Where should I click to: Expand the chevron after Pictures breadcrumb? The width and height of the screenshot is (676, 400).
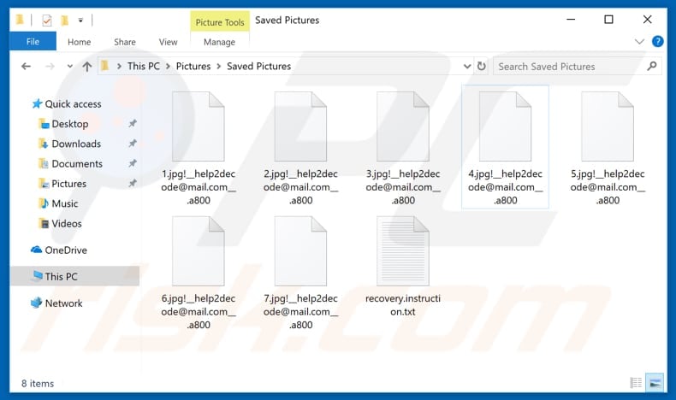[x=218, y=67]
